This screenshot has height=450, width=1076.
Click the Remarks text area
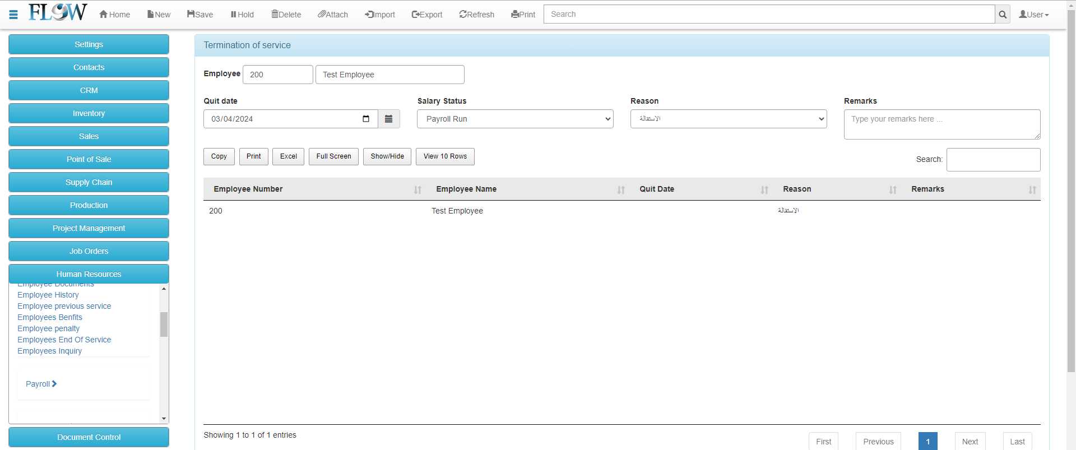[x=941, y=124]
